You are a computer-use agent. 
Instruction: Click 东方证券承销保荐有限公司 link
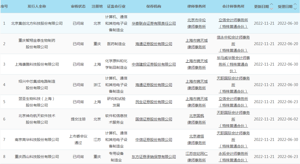coord(154,157)
